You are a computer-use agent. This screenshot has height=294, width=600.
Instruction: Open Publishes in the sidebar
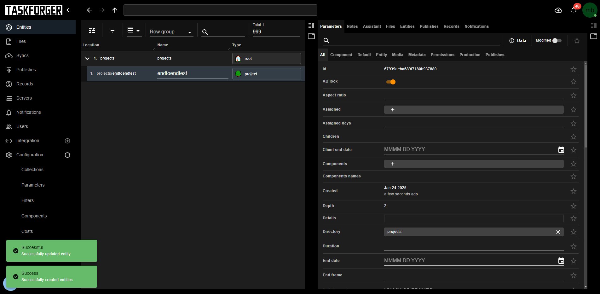(38, 70)
